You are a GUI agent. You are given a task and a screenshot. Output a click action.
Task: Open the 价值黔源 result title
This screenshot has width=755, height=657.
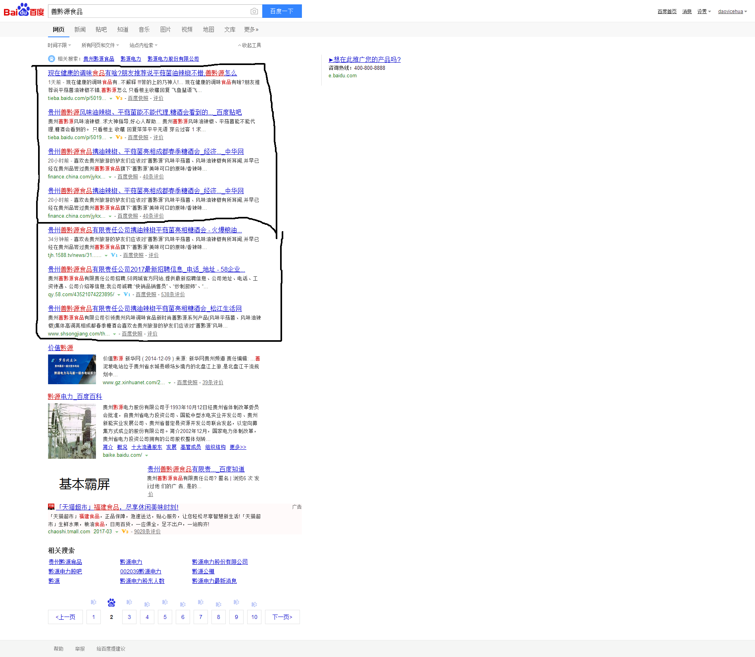click(x=61, y=348)
